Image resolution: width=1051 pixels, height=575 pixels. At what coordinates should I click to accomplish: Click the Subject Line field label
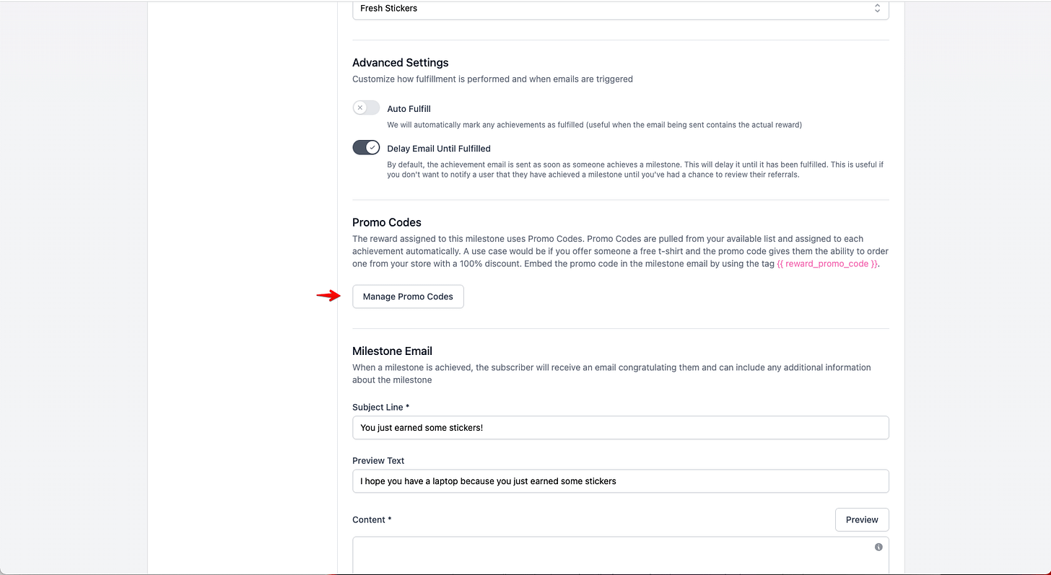pyautogui.click(x=380, y=408)
